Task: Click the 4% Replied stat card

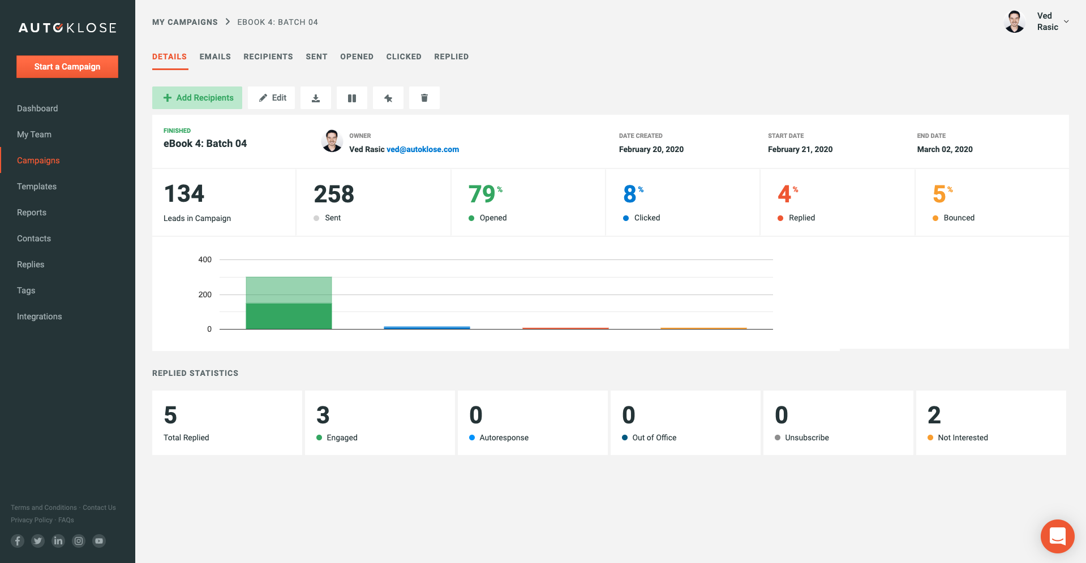Action: click(838, 202)
